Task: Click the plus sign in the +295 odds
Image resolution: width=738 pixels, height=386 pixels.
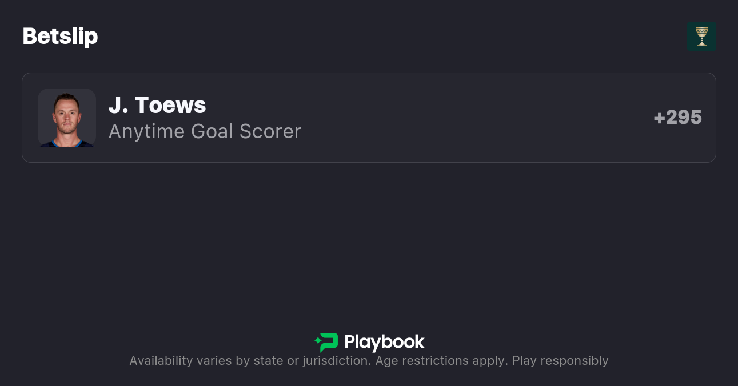Action: pos(659,118)
